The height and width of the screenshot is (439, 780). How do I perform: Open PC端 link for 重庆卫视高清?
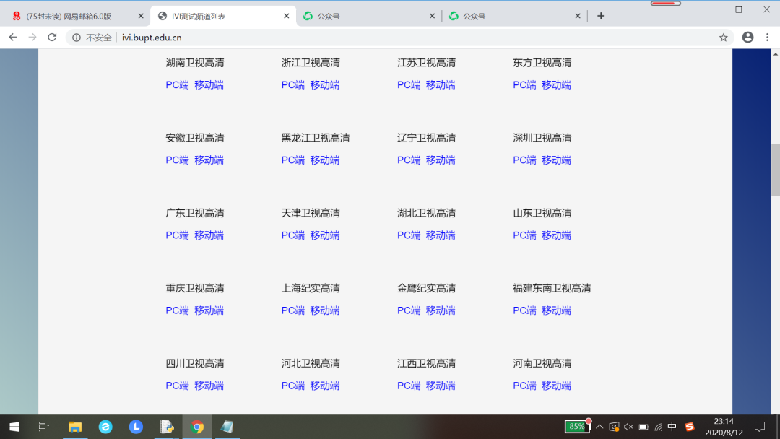[x=177, y=310]
